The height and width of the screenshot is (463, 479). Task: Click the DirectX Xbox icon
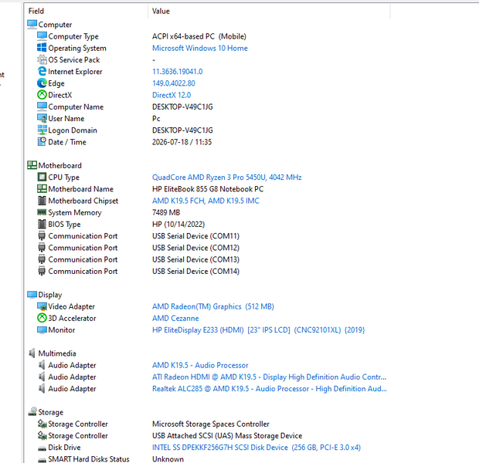(x=42, y=95)
